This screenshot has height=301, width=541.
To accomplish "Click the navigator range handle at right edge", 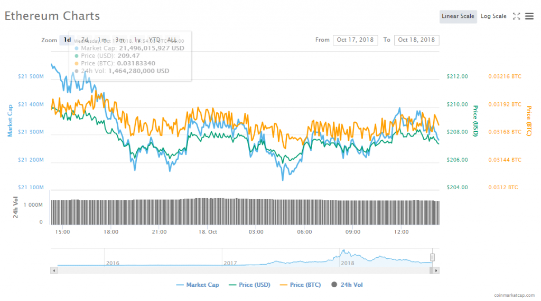I will 432,257.
